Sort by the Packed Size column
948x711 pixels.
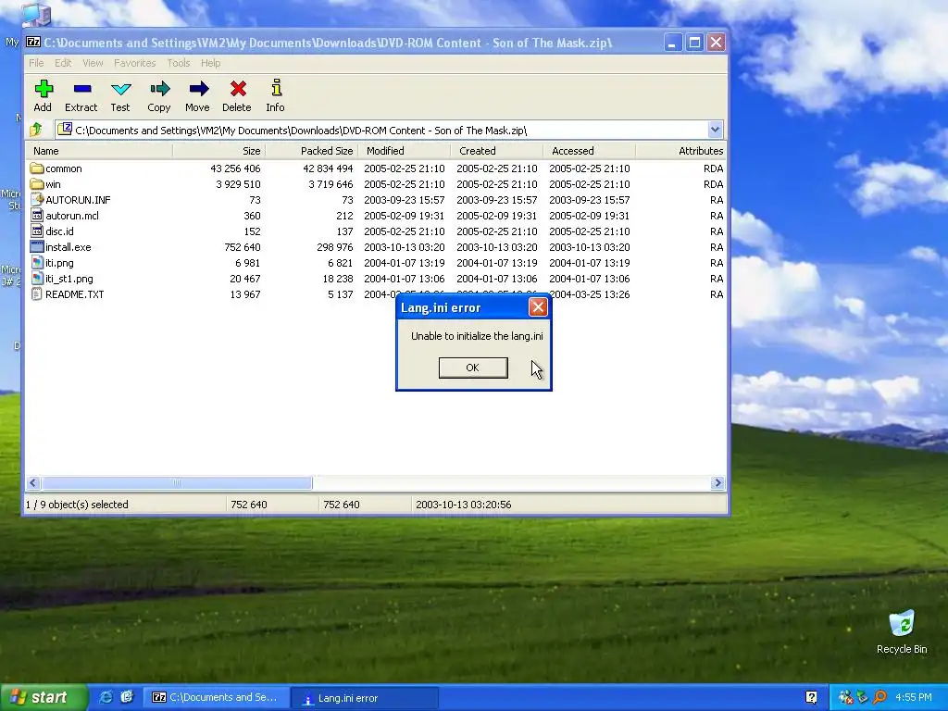311,151
